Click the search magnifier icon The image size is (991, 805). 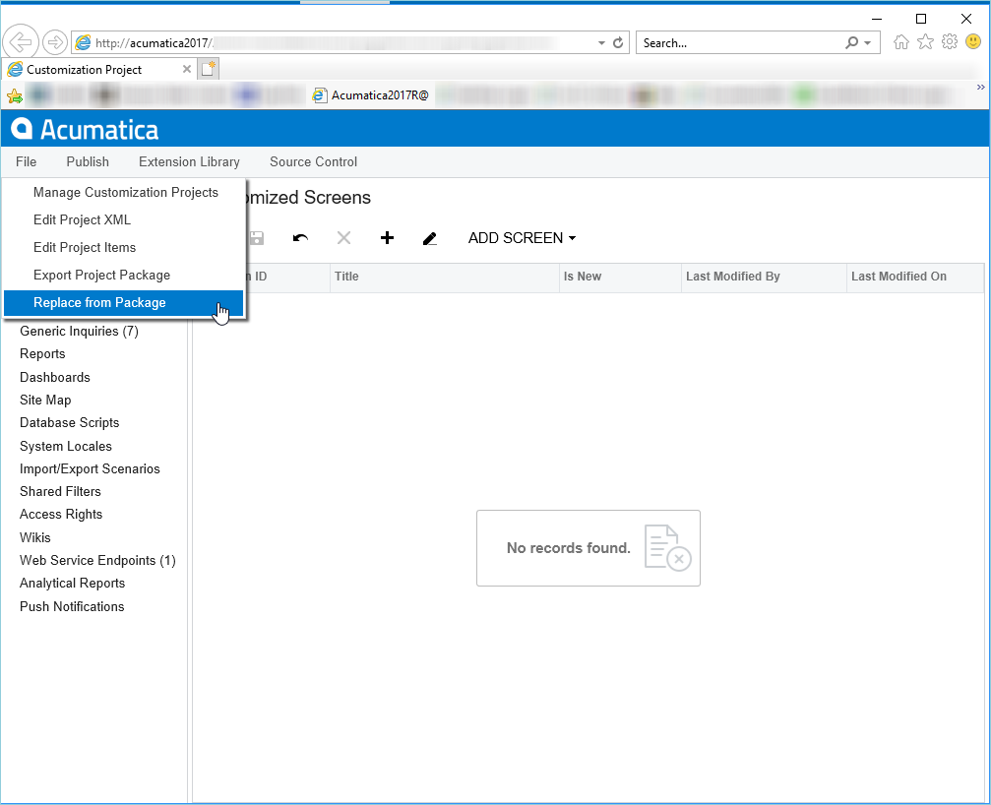852,42
